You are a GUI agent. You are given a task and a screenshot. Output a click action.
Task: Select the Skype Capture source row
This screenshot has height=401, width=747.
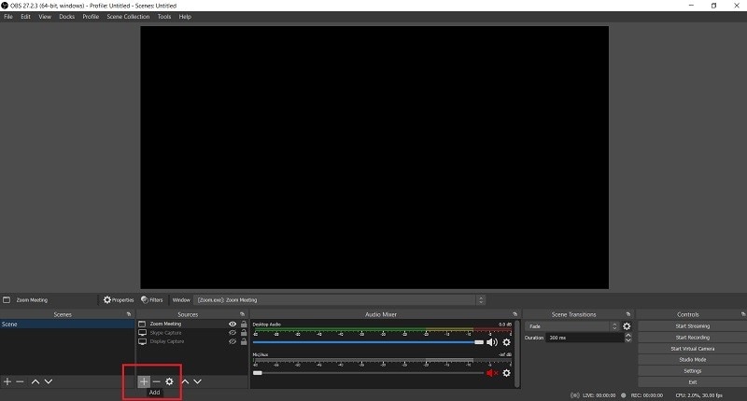pos(192,333)
